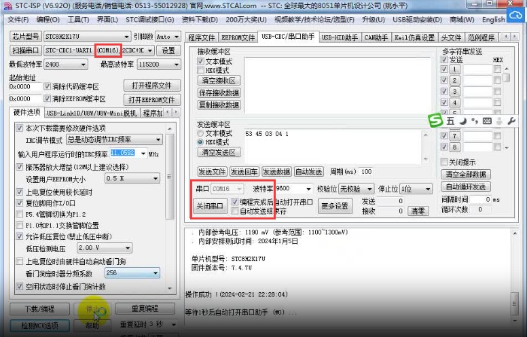Select 文本模式 radio in 发送缓冲区
The width and height of the screenshot is (527, 337).
[x=200, y=133]
